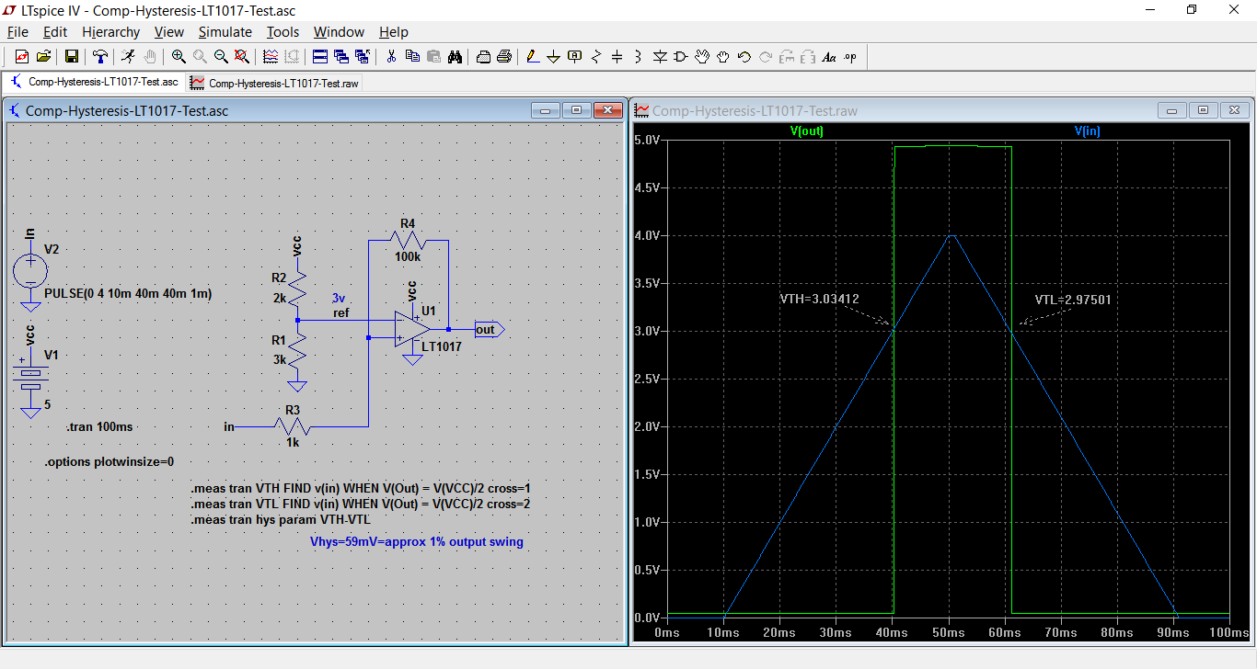
Task: Click the .meas tran hys param directive
Action: (x=280, y=519)
